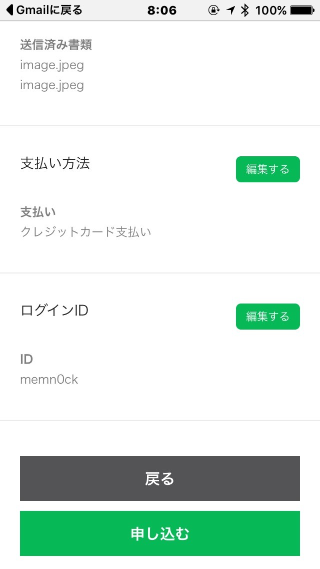Tap the 支払い方法 section heading
320x569 pixels.
click(x=55, y=163)
